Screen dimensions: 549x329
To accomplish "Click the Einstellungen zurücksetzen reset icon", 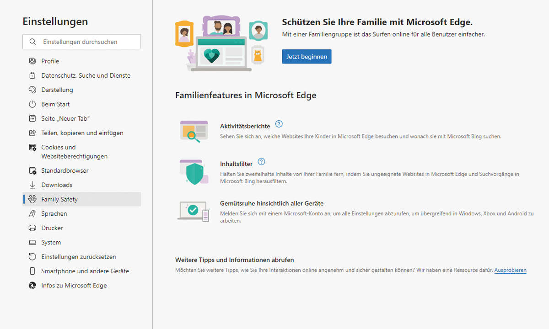I will (x=32, y=257).
